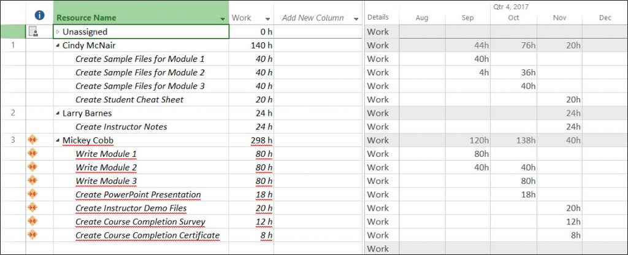Viewport: 628px width, 255px height.
Task: Open the Resource Name column dropdown
Action: pyautogui.click(x=222, y=19)
